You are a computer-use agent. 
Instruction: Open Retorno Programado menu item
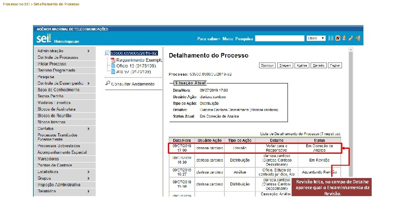click(x=57, y=70)
